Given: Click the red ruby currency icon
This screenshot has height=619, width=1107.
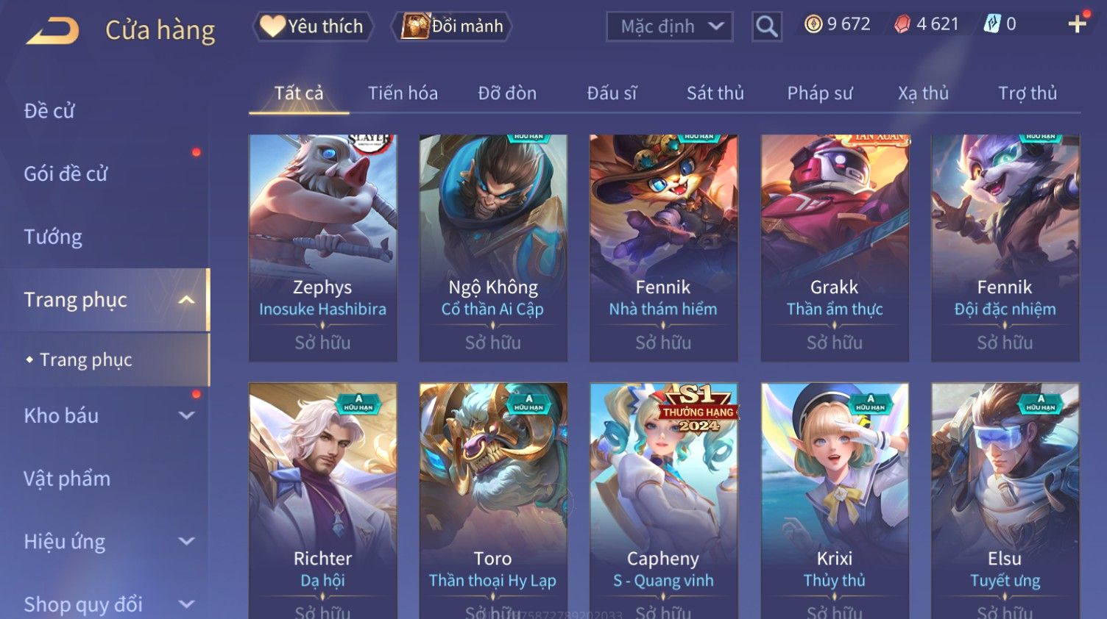Looking at the screenshot, I should point(902,24).
